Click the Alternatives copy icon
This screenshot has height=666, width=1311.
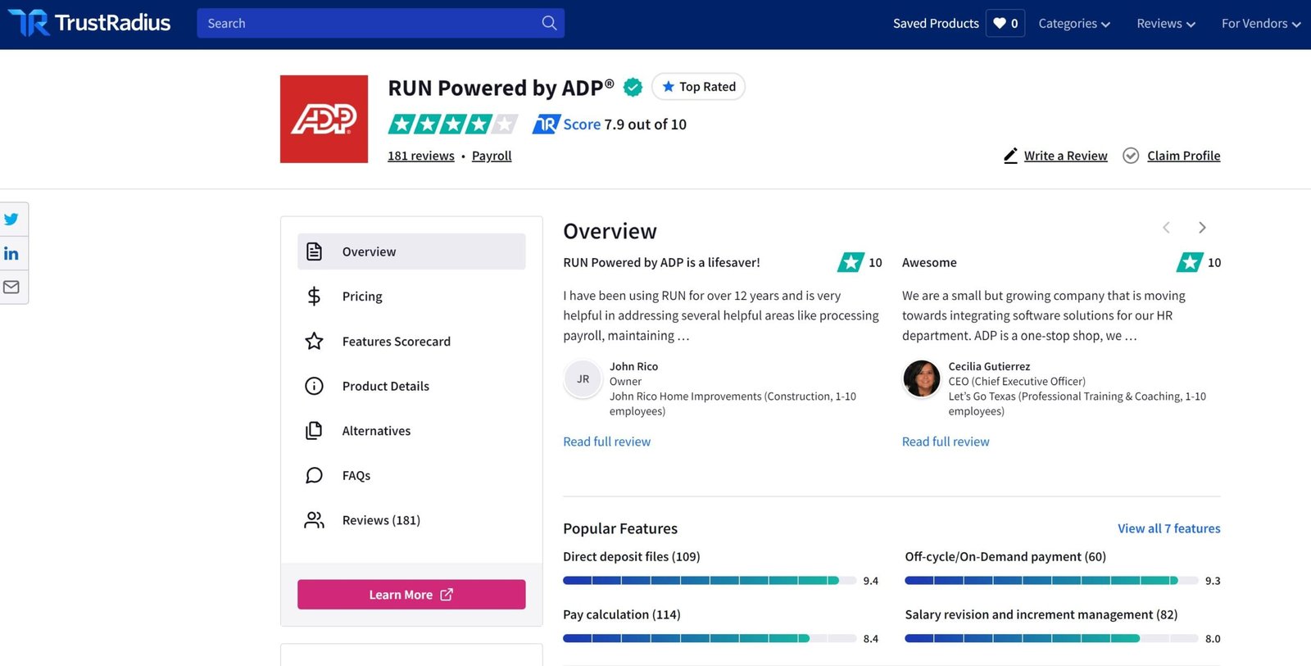pyautogui.click(x=314, y=431)
